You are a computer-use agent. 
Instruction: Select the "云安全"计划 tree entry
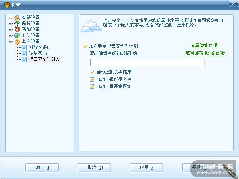45,59
